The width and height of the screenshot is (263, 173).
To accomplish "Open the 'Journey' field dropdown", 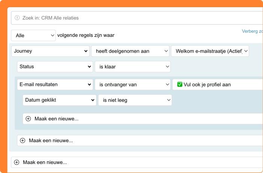I will [50, 51].
